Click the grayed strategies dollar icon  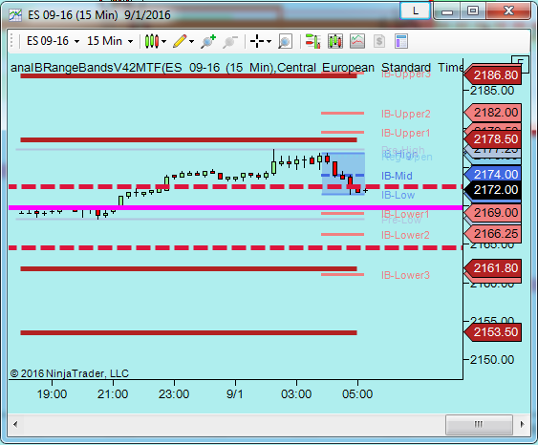379,41
